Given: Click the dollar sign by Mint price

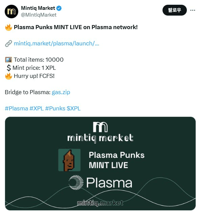Looking at the screenshot, I should click(9, 68).
